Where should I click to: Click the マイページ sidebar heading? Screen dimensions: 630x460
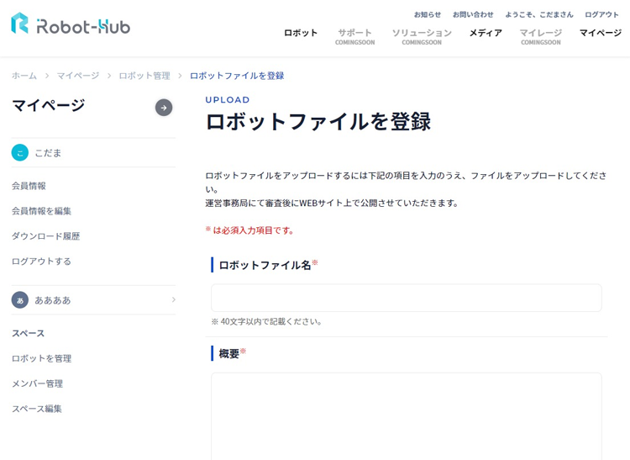49,105
